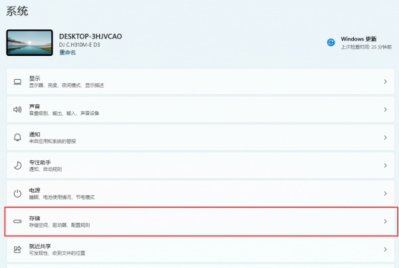Click the Notifications bell icon
Viewport: 399px width, 268px height.
(17, 138)
